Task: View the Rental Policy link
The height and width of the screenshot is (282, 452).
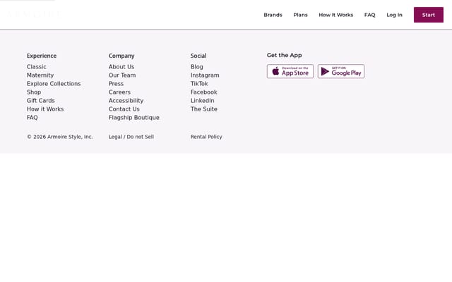Action: [206, 137]
